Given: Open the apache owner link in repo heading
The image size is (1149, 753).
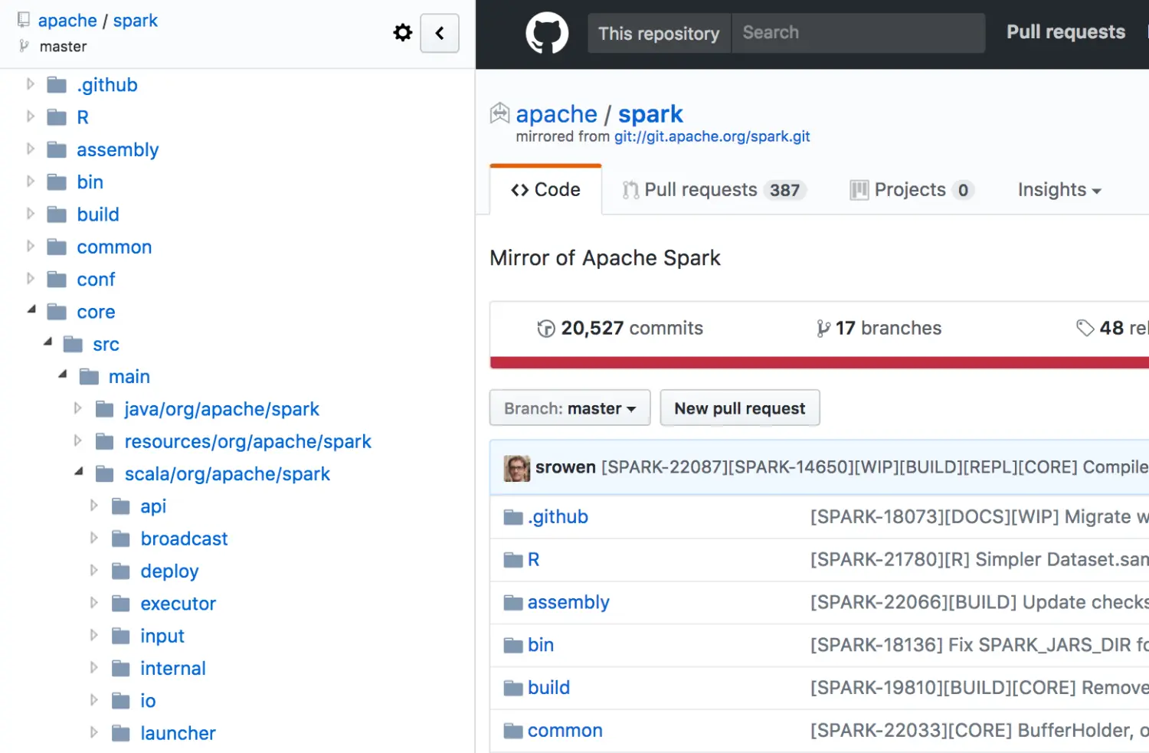Looking at the screenshot, I should (x=556, y=114).
